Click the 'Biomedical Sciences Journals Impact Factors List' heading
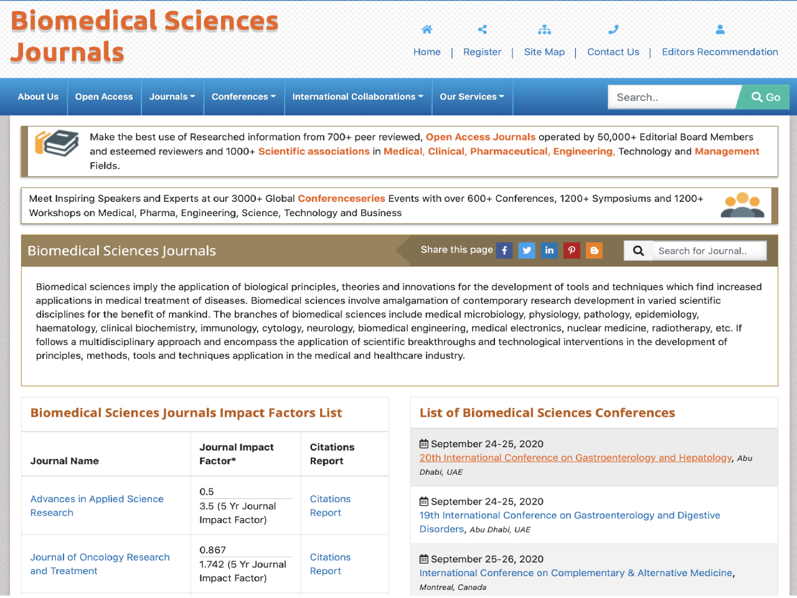This screenshot has height=598, width=797. click(186, 413)
